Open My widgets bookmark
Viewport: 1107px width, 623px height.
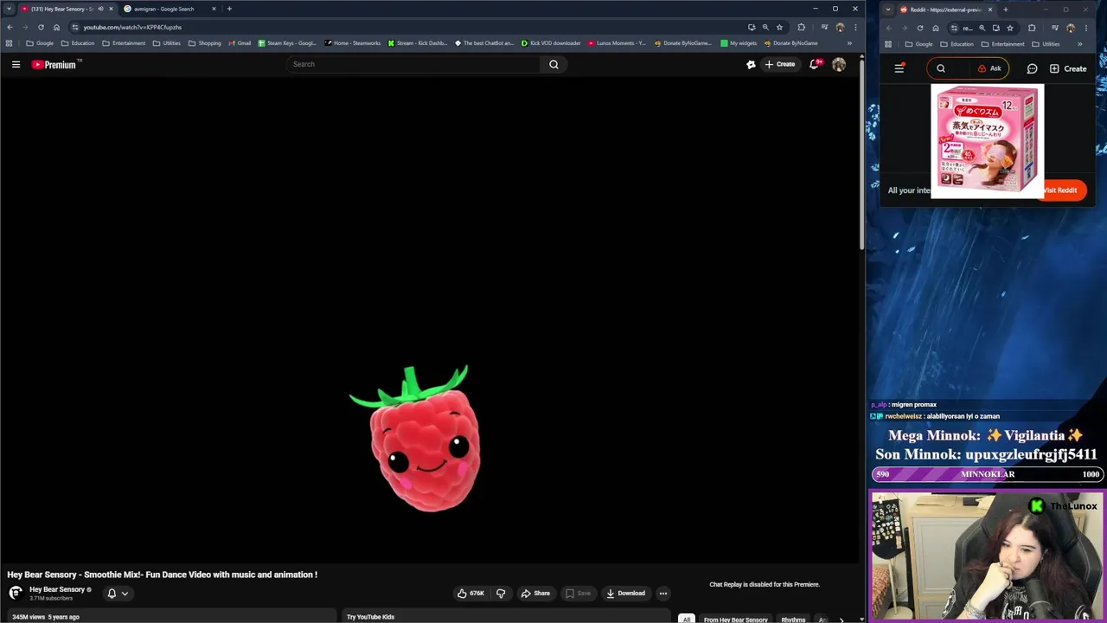pyautogui.click(x=739, y=43)
